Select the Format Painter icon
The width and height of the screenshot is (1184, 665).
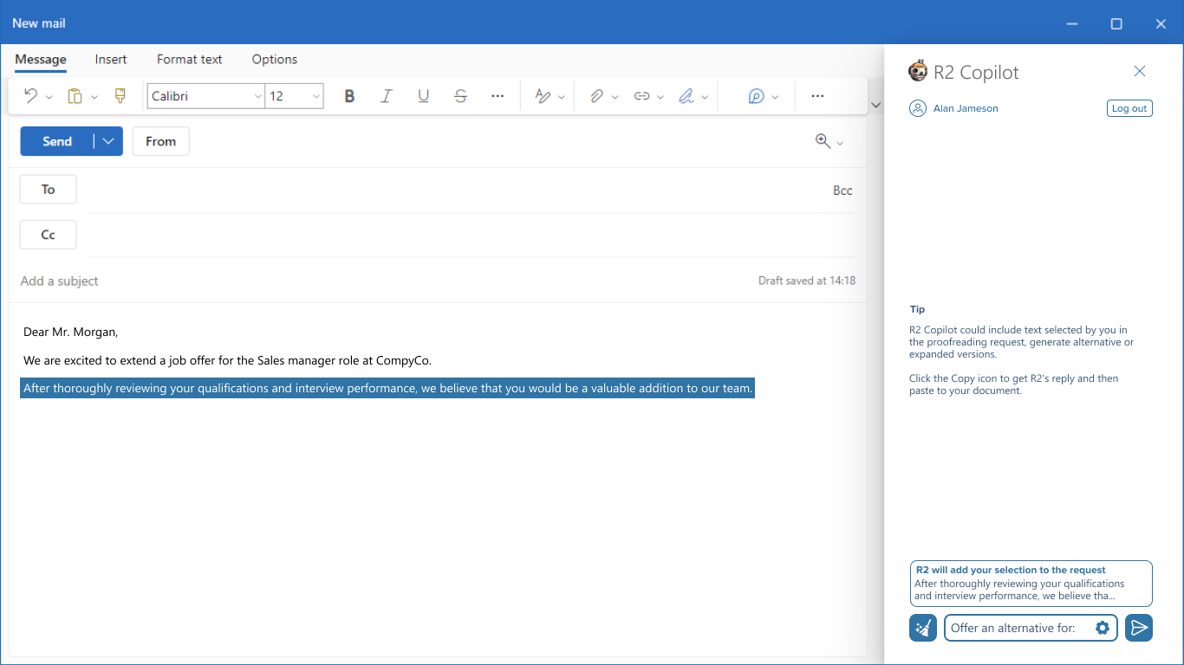click(x=120, y=96)
